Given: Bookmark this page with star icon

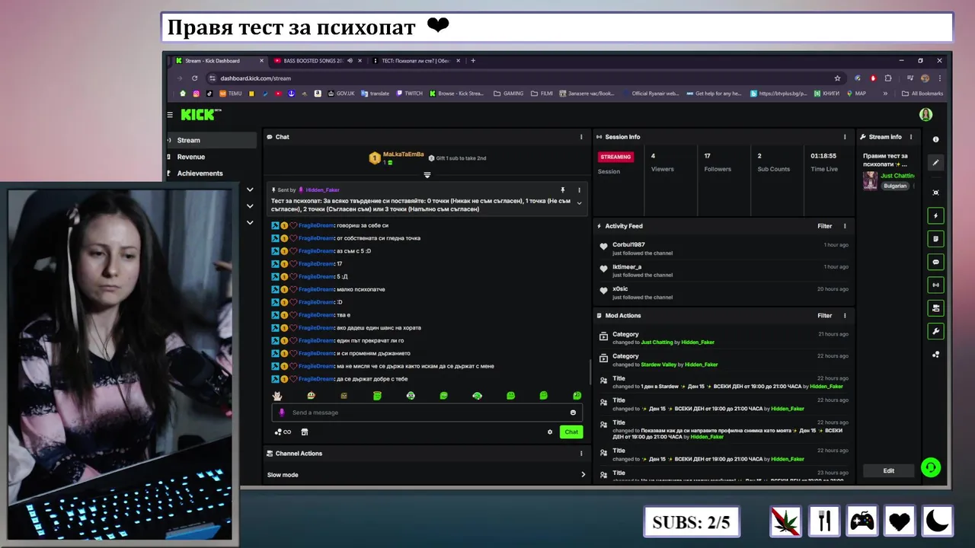Looking at the screenshot, I should pyautogui.click(x=837, y=78).
